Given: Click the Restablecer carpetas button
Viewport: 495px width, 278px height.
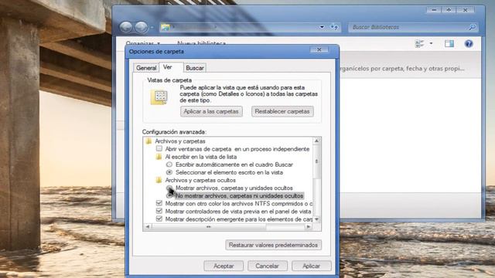Looking at the screenshot, I should (282, 111).
